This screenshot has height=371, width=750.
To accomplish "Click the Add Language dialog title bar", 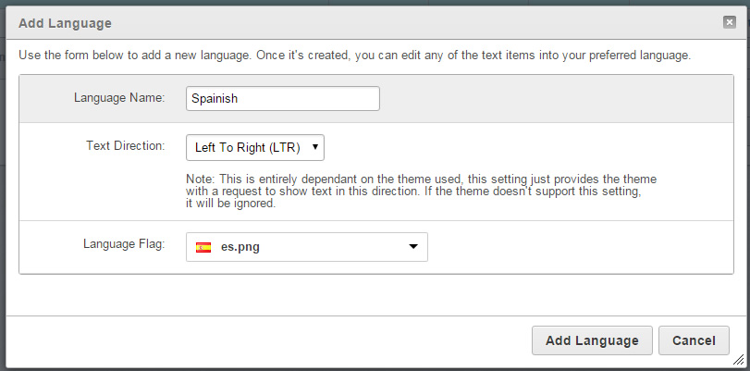I will [x=370, y=20].
